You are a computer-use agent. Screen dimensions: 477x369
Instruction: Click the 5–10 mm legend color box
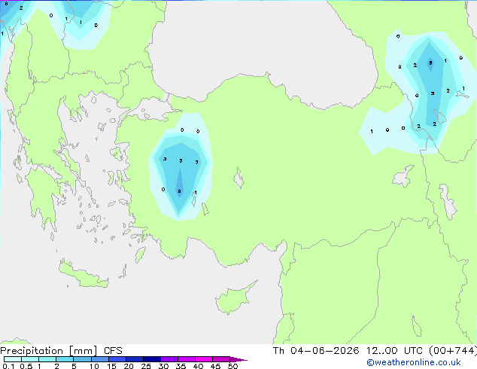pyautogui.click(x=82, y=359)
